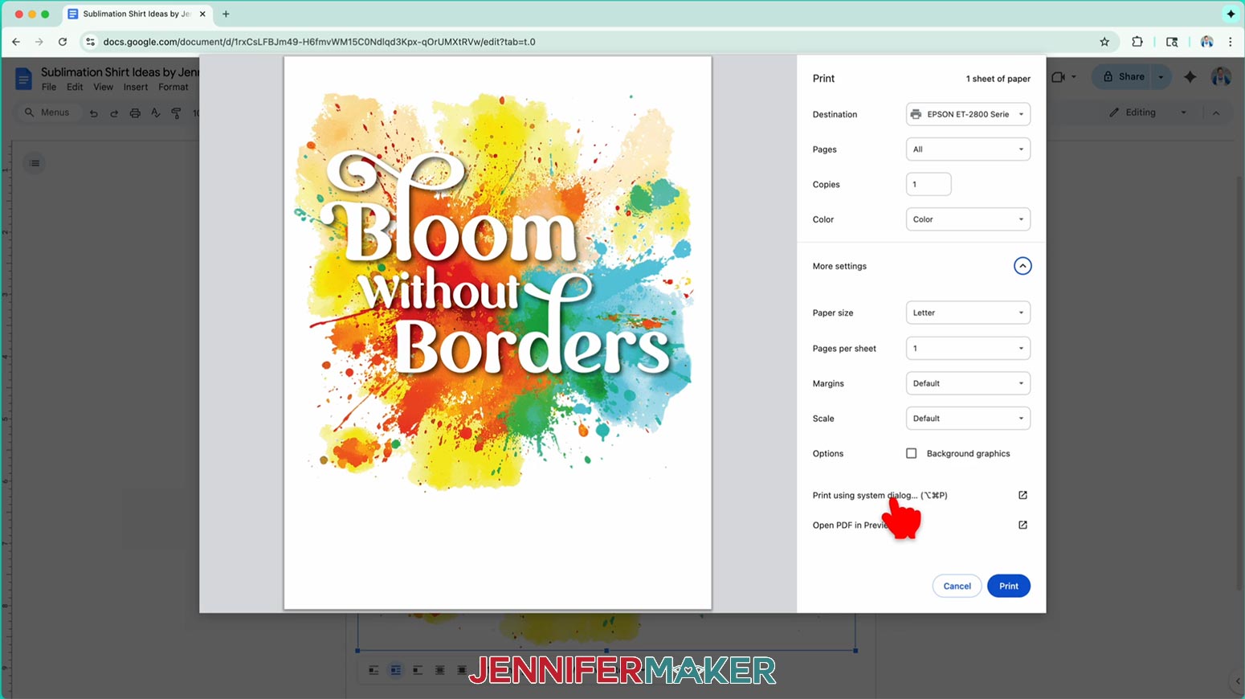The image size is (1245, 699).
Task: Click the Copies number field
Action: point(929,184)
